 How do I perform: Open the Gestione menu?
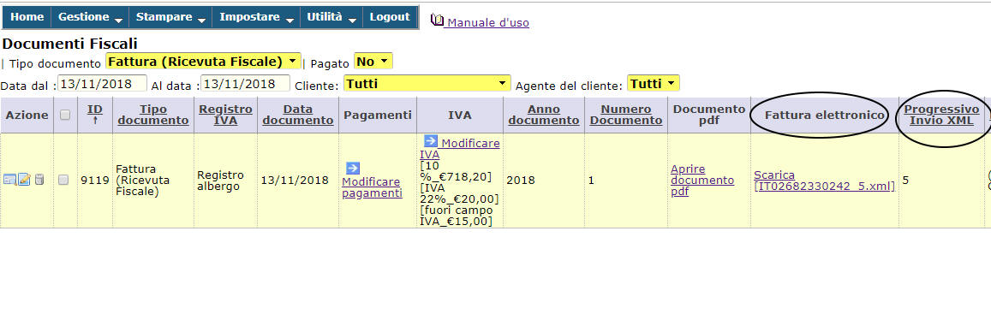pyautogui.click(x=90, y=17)
